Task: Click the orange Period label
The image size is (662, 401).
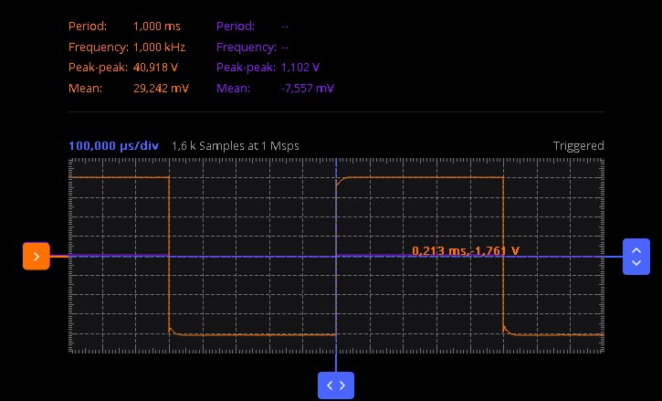Action: (88, 26)
